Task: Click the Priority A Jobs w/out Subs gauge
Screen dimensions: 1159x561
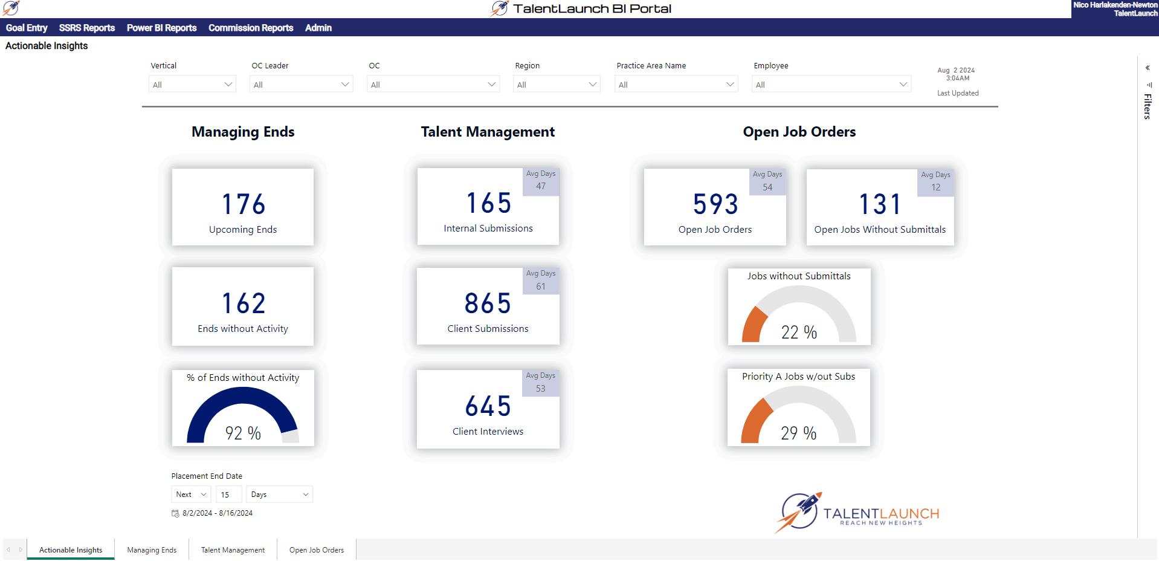Action: [798, 407]
